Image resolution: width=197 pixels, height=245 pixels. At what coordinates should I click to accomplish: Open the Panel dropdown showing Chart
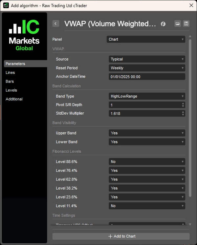[x=146, y=39]
